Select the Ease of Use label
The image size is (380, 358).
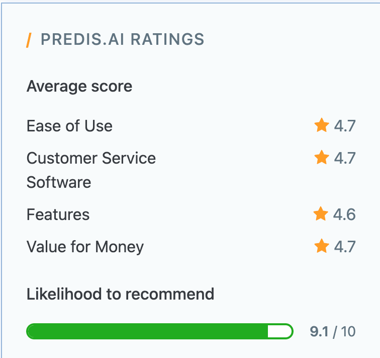point(69,126)
